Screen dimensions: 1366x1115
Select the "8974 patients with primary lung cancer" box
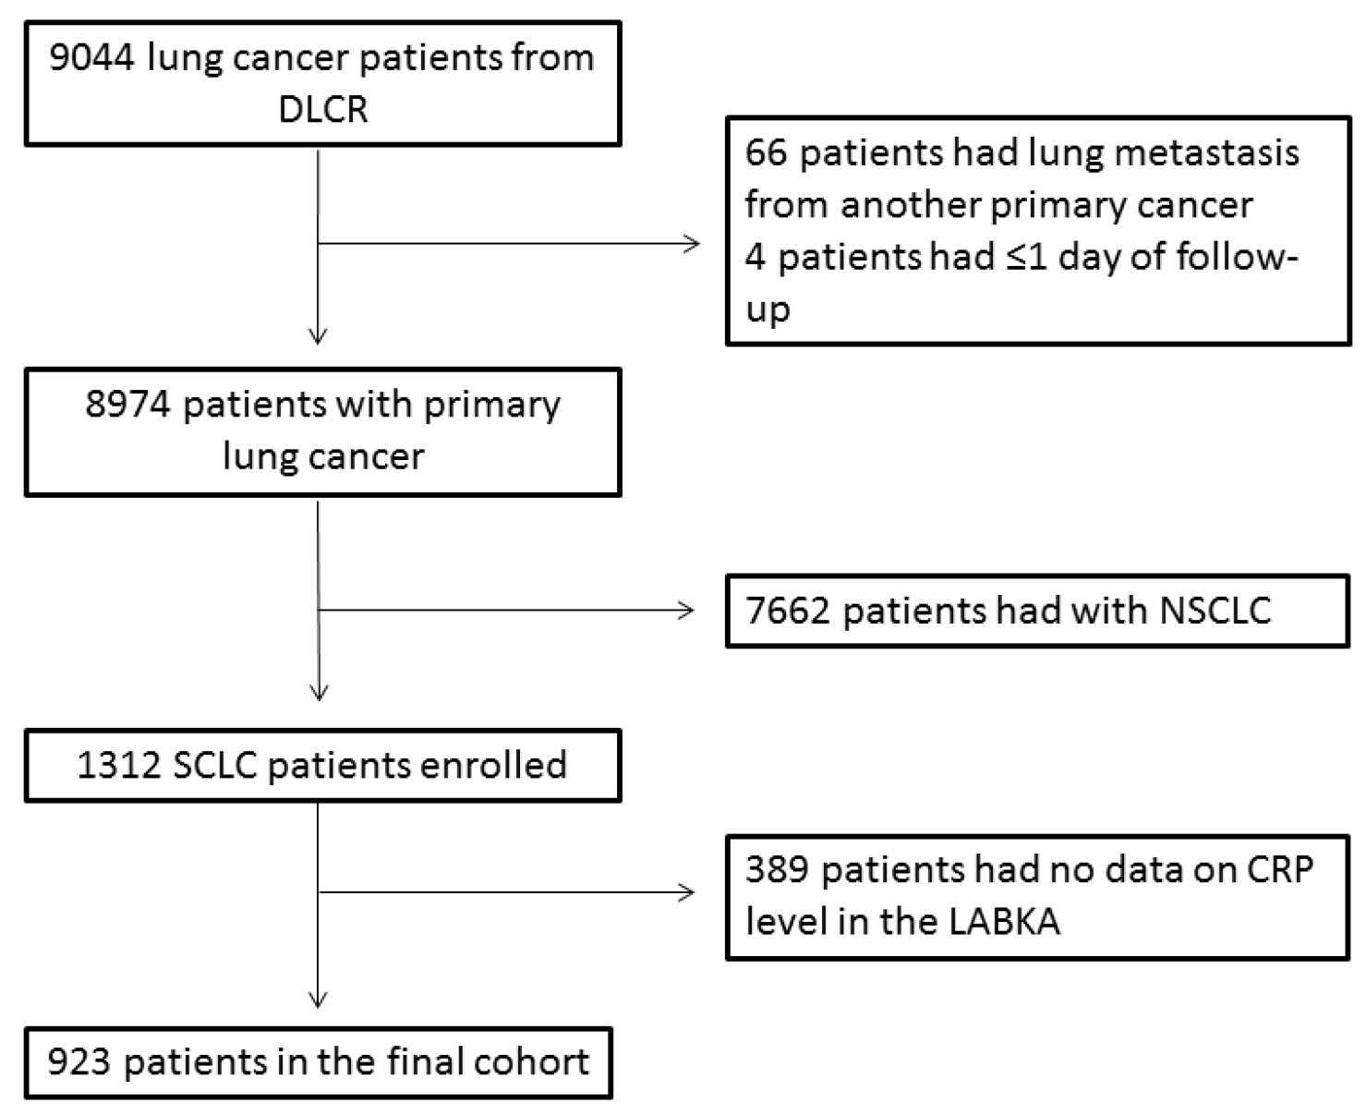322,431
